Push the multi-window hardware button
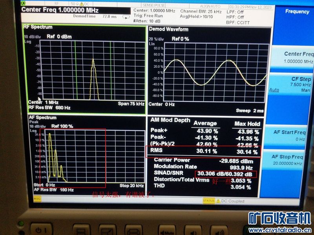Image resolution: width=314 pixels, height=235 pixels. 81,230
